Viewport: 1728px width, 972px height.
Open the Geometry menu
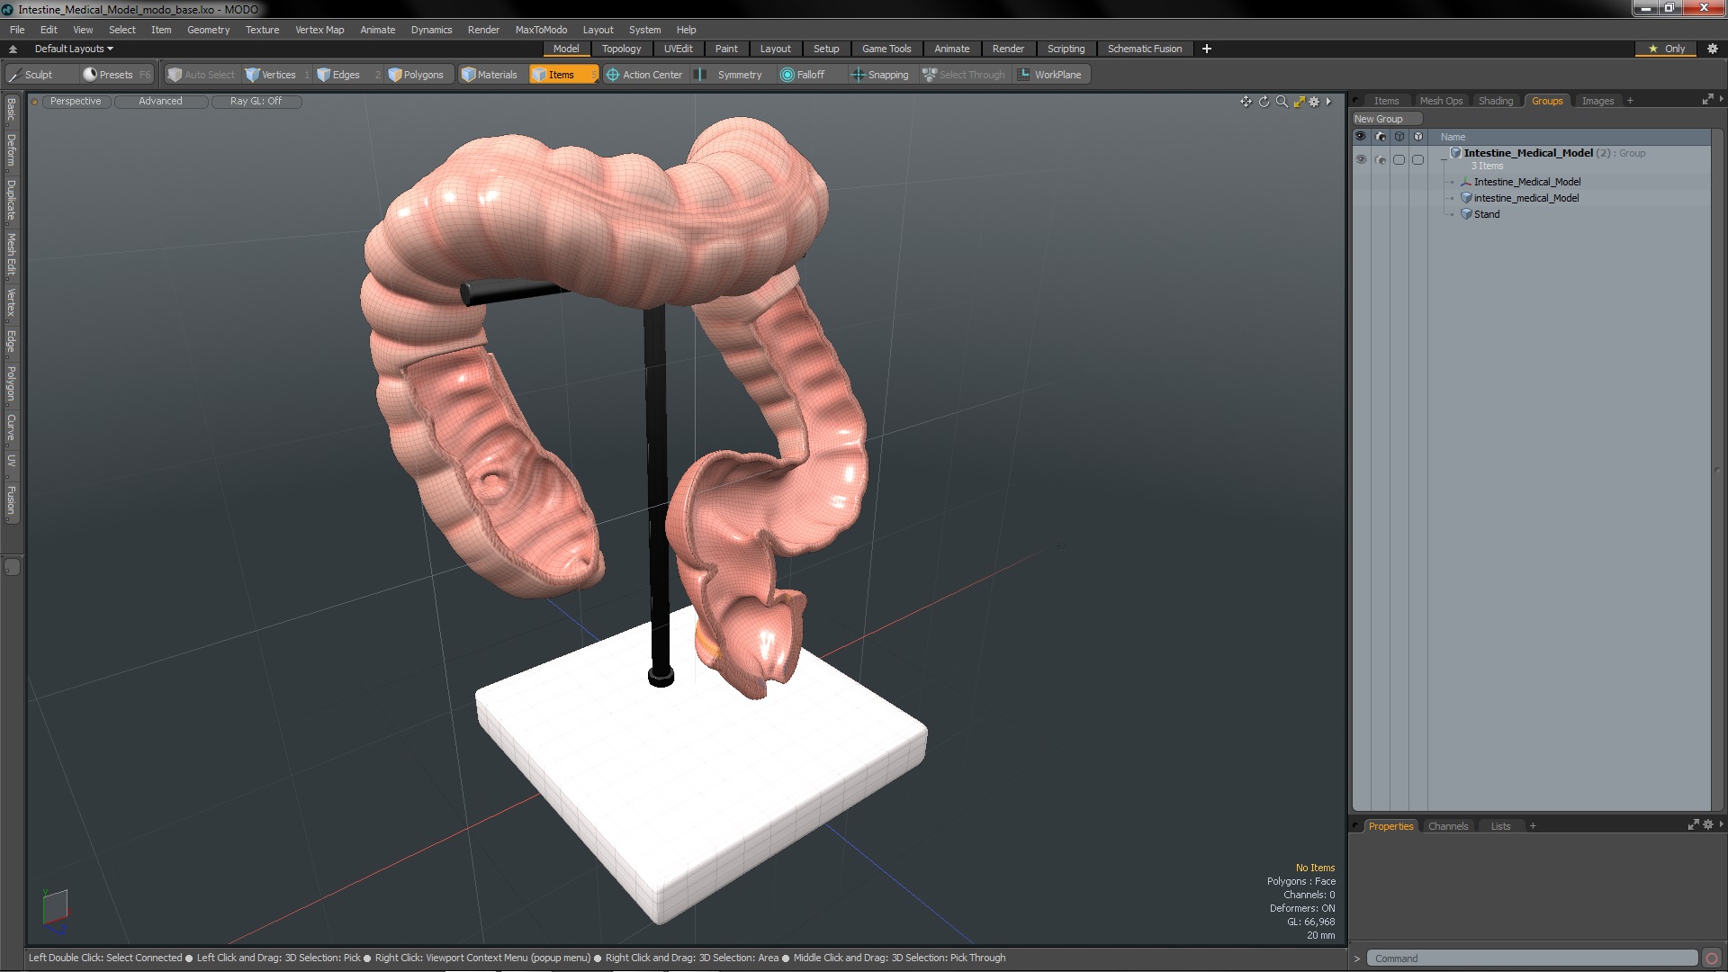(208, 30)
